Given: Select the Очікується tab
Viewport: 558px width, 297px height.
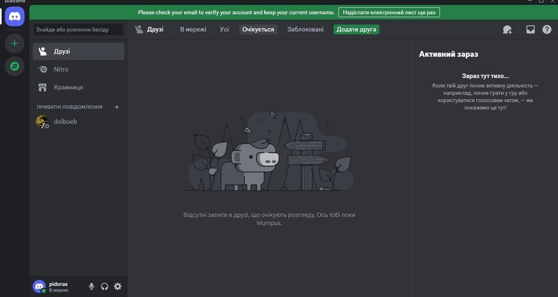Looking at the screenshot, I should pos(258,29).
